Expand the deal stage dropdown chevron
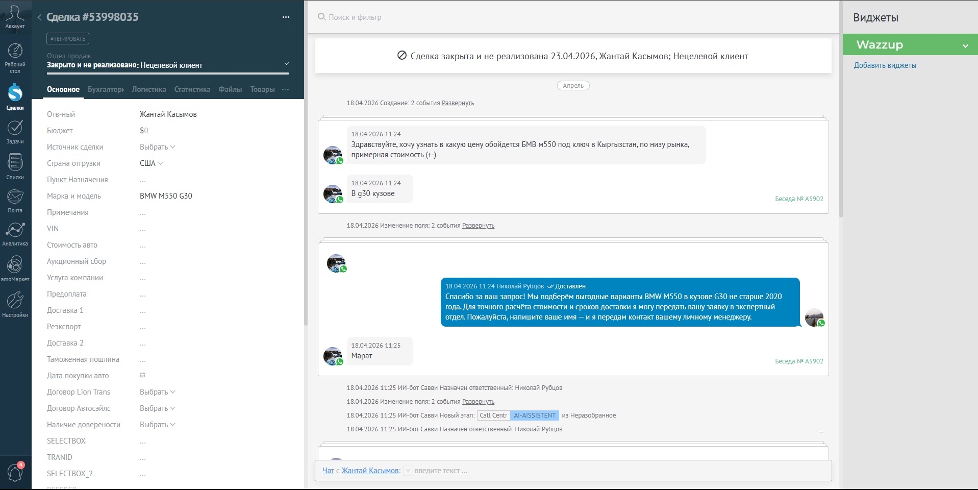 (x=287, y=64)
